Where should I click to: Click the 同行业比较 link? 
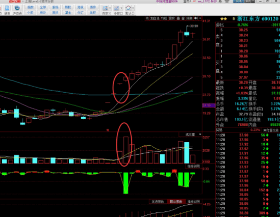click(x=271, y=130)
